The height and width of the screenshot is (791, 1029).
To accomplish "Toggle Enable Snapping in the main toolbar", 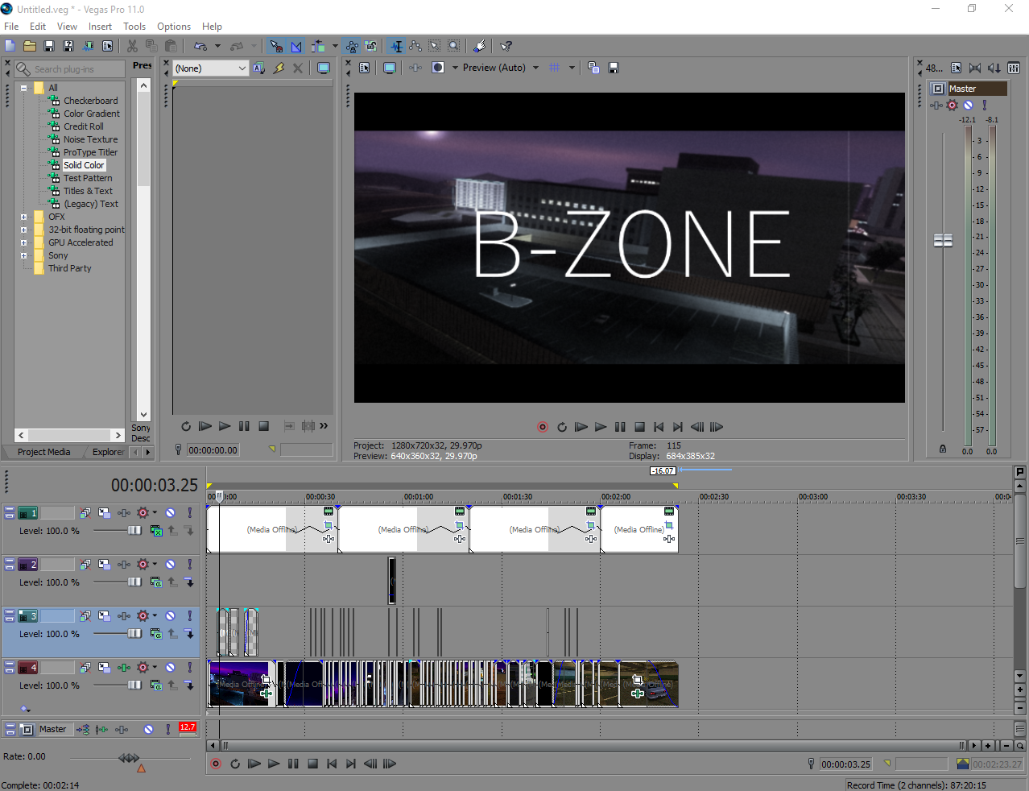I will pos(276,46).
